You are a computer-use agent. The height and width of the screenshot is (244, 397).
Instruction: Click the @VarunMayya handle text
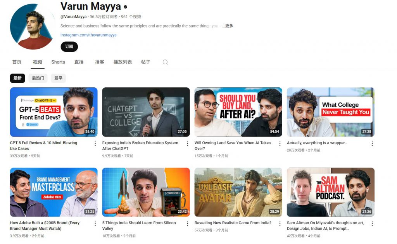click(x=73, y=17)
